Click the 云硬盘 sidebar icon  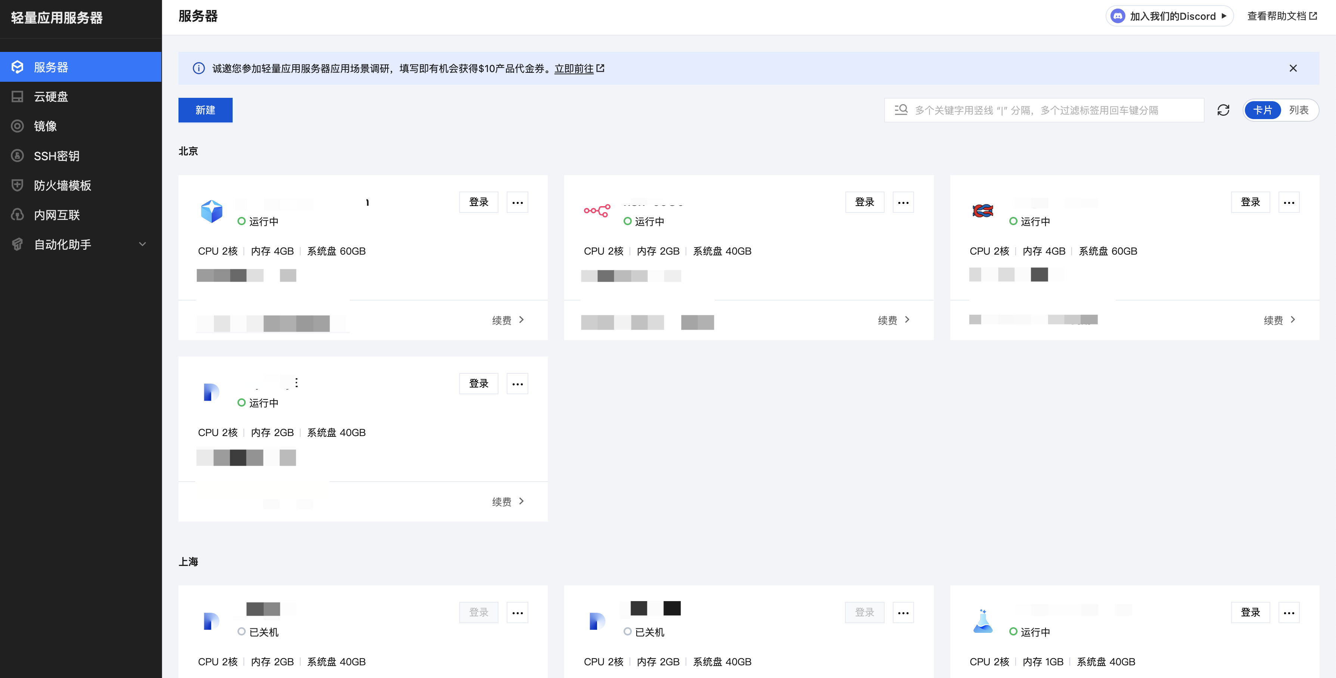click(18, 96)
